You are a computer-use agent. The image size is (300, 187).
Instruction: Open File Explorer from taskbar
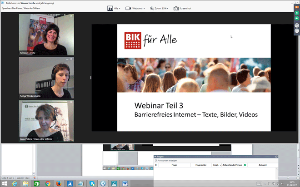pos(25,183)
